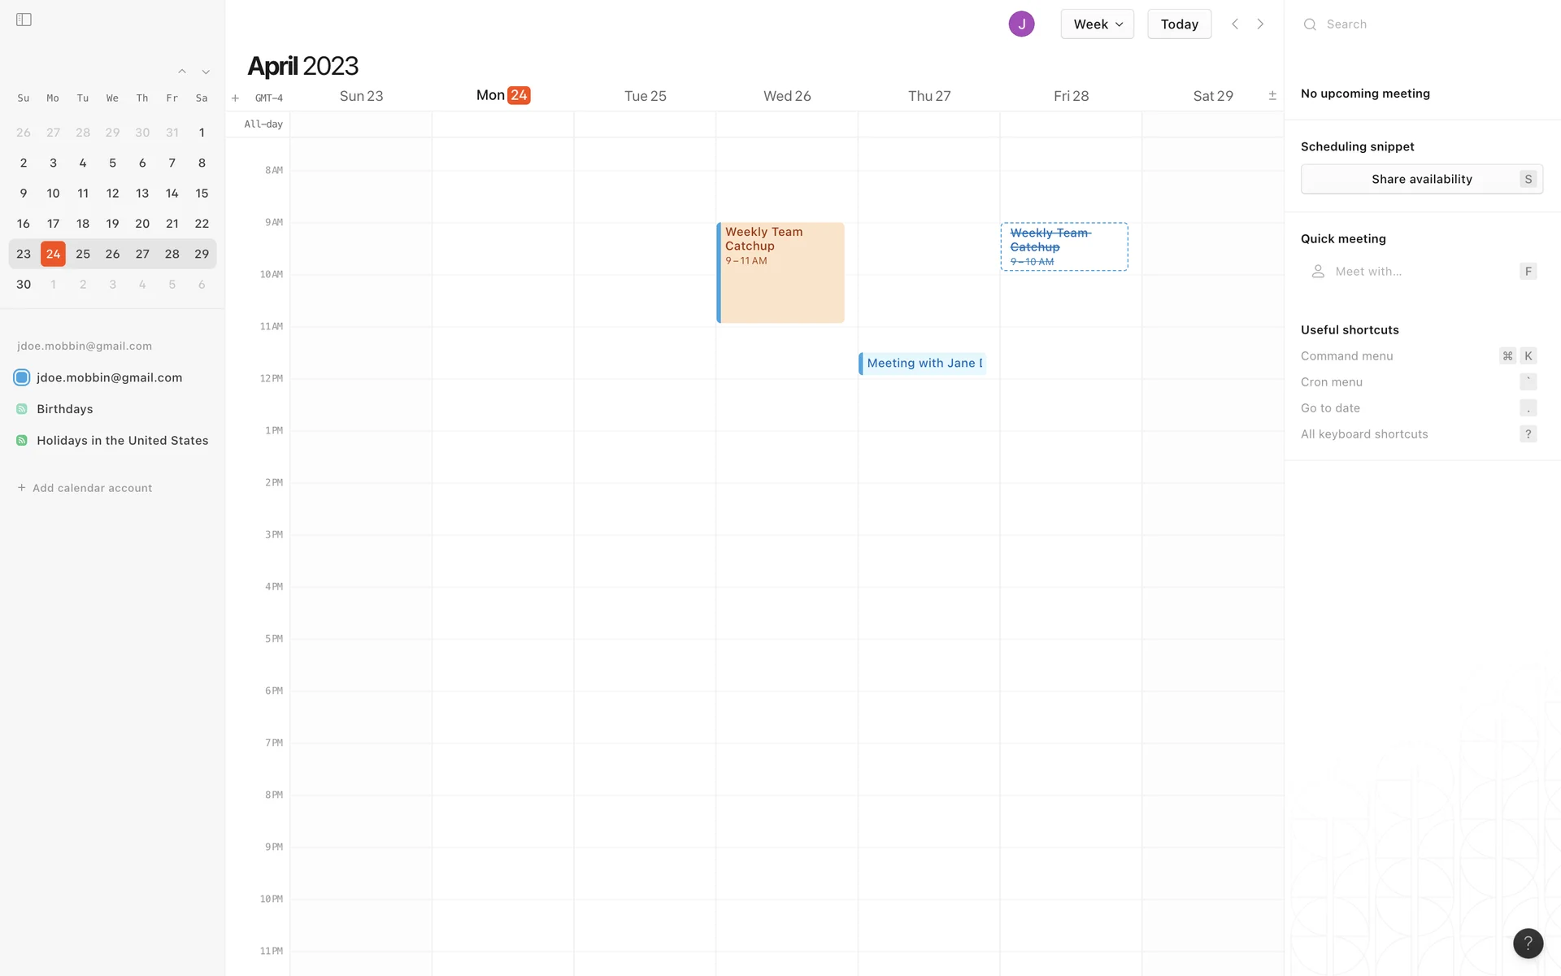Toggle Holidays in the United States calendar

pyautogui.click(x=22, y=440)
